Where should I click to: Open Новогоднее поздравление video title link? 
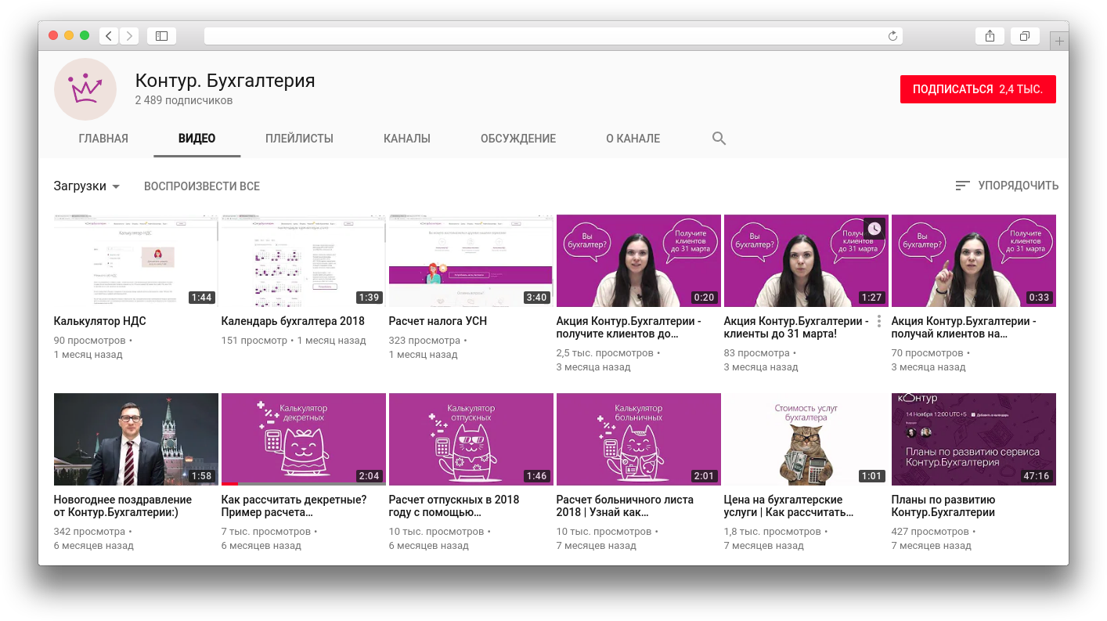(123, 506)
